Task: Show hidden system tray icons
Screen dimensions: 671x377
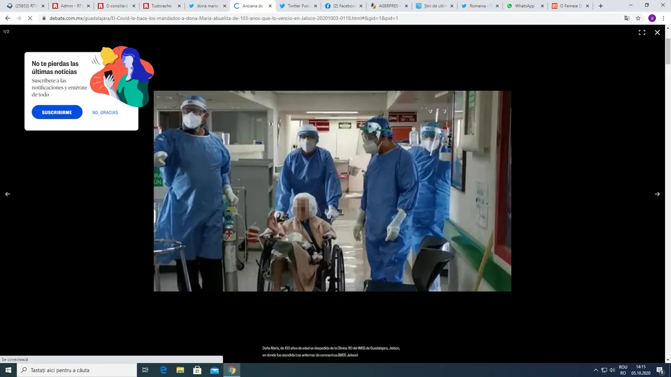Action: pos(596,370)
